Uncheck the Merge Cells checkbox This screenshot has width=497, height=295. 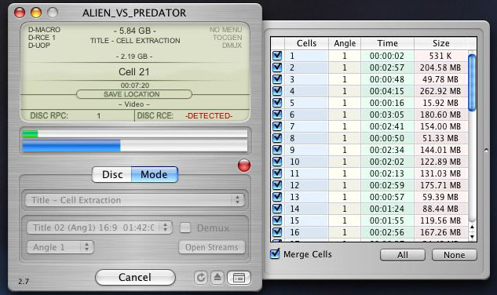click(x=275, y=254)
